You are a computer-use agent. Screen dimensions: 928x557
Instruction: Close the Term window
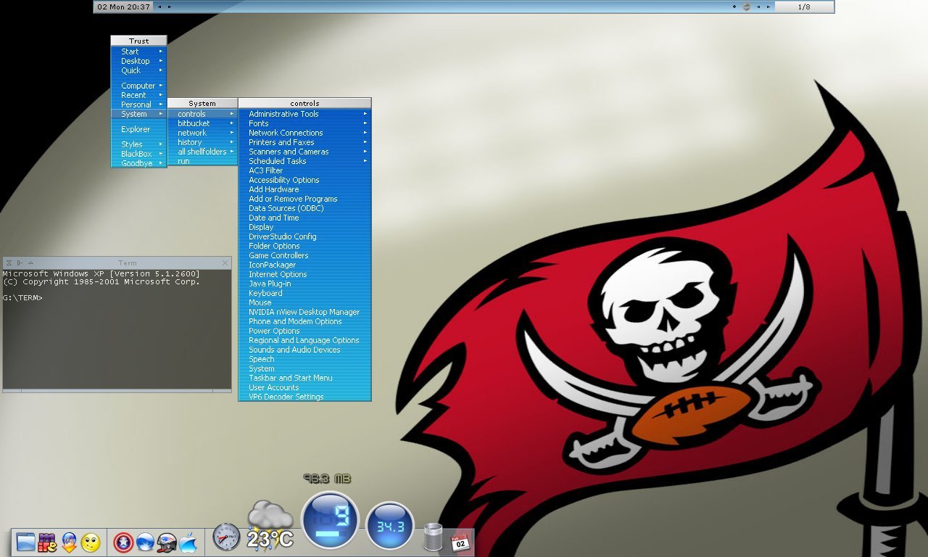225,263
